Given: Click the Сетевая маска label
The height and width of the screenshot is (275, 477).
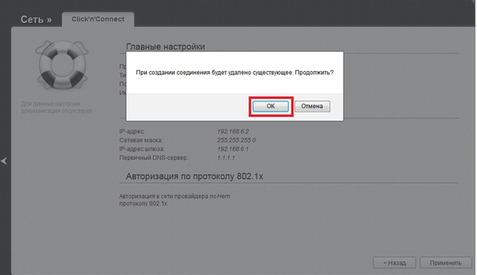Looking at the screenshot, I should click(141, 140).
